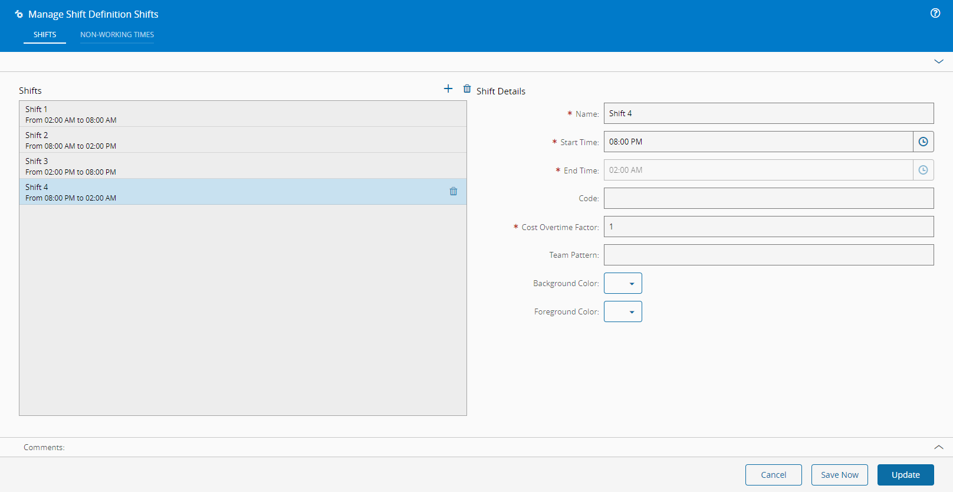Click the plus icon to add shift
953x492 pixels.
pyautogui.click(x=448, y=88)
